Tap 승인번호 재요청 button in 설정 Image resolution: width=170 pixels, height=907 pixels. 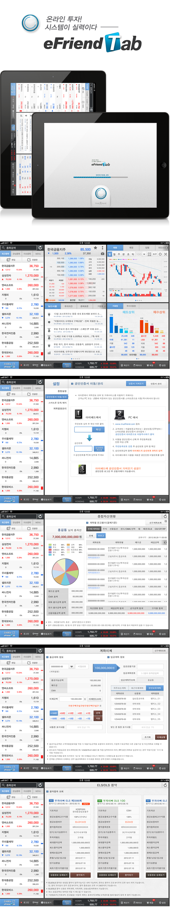tap(99, 449)
